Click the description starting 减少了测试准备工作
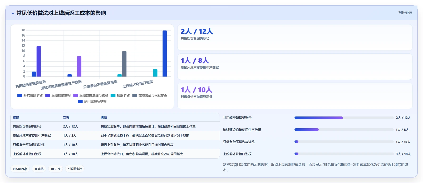423x183 pixels. point(145,136)
